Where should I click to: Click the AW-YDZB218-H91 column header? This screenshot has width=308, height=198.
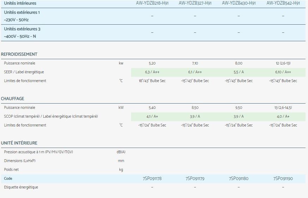(x=152, y=3)
